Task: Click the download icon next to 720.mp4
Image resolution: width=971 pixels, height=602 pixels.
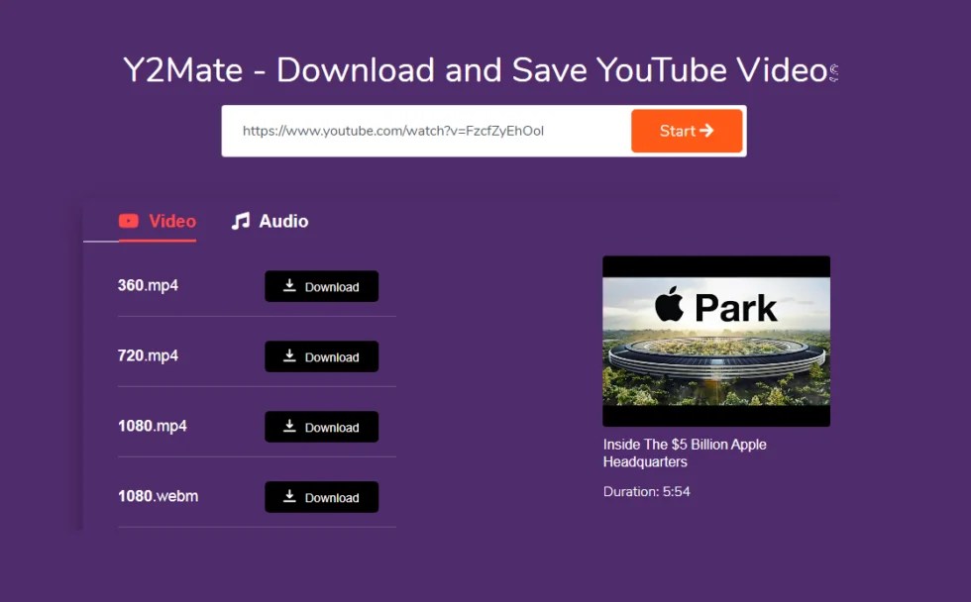Action: coord(290,356)
